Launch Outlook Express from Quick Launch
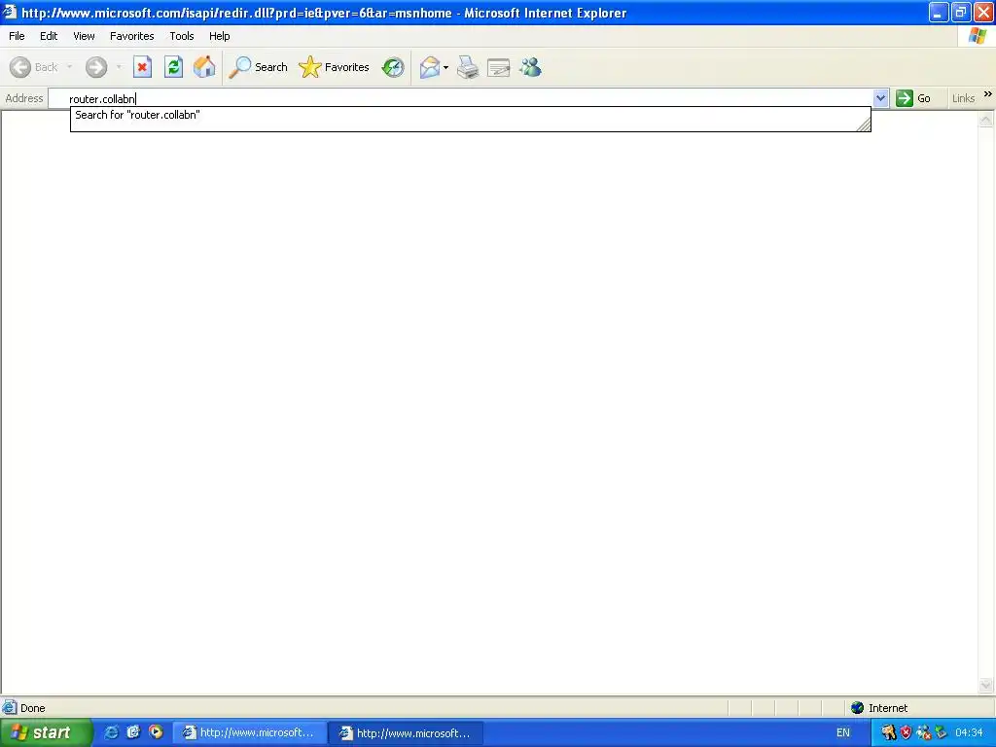The image size is (996, 747). point(133,732)
